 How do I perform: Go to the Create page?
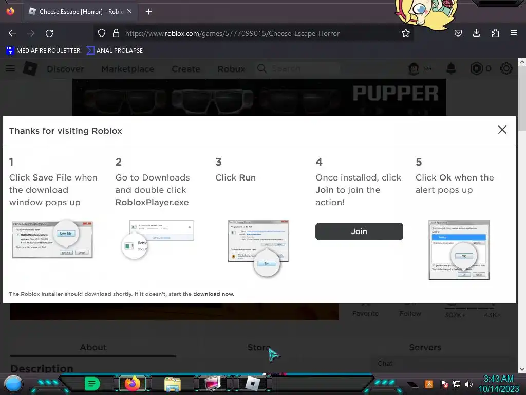pyautogui.click(x=186, y=69)
